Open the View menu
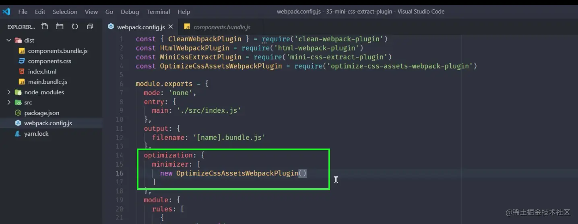This screenshot has width=578, height=224. pyautogui.click(x=91, y=12)
